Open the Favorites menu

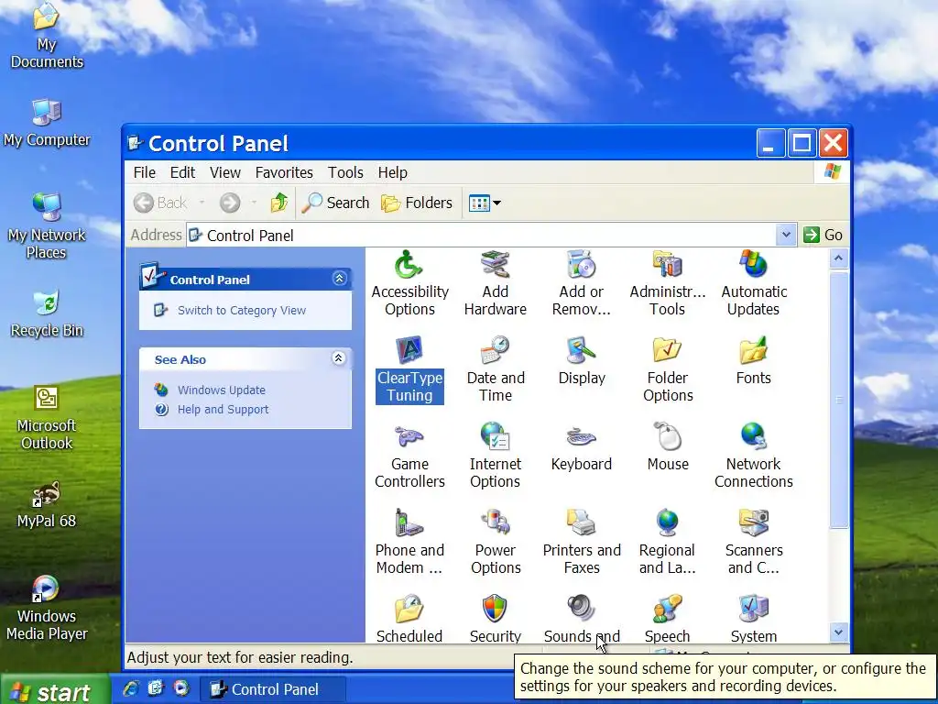(x=284, y=172)
